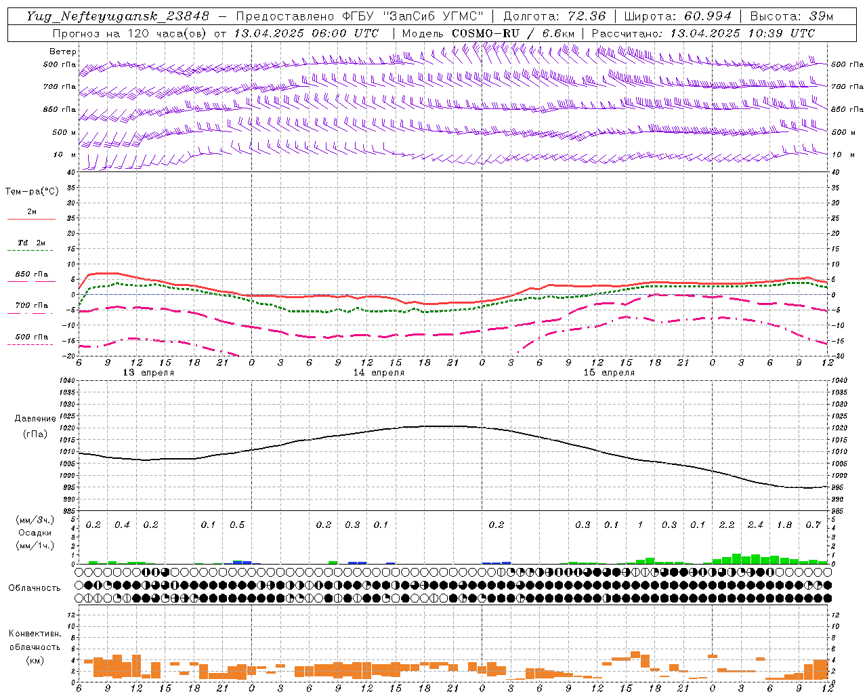Screen dimensions: 867x694
Task: Click the '(мм/3ч.)' precipitation unit label
Action: (35, 520)
